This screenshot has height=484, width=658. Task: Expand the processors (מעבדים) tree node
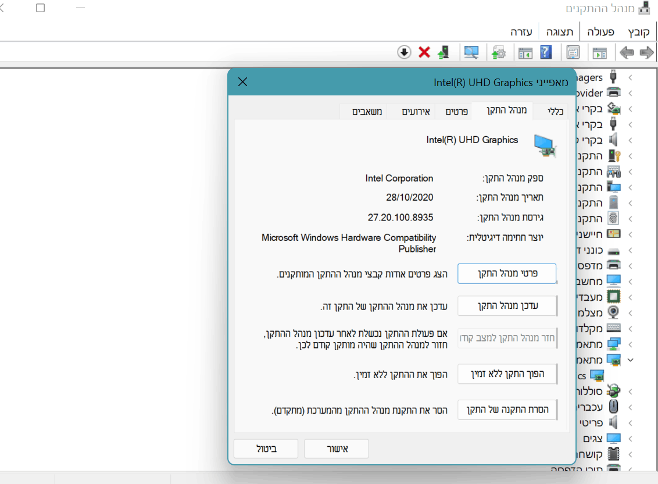(630, 297)
